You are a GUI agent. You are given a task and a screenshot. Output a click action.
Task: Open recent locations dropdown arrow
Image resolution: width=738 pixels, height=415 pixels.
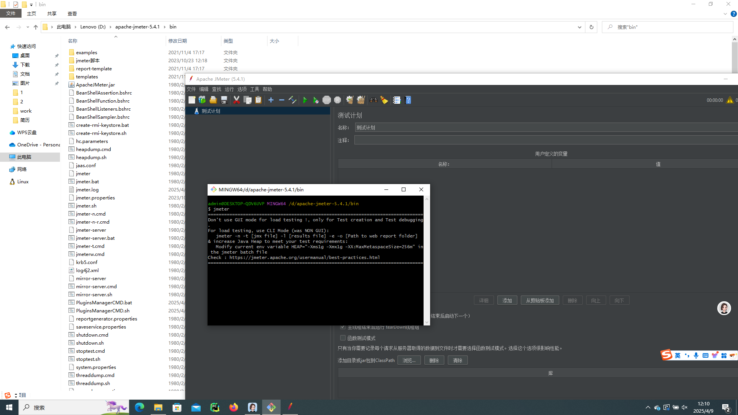click(x=28, y=27)
